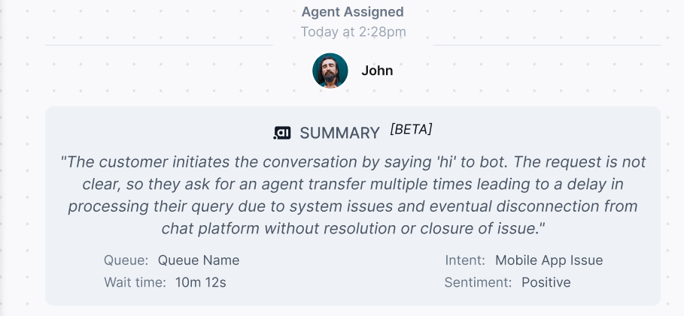Screen dimensions: 684x316
Task: Click the [BETA] tag
Action: [x=411, y=129]
